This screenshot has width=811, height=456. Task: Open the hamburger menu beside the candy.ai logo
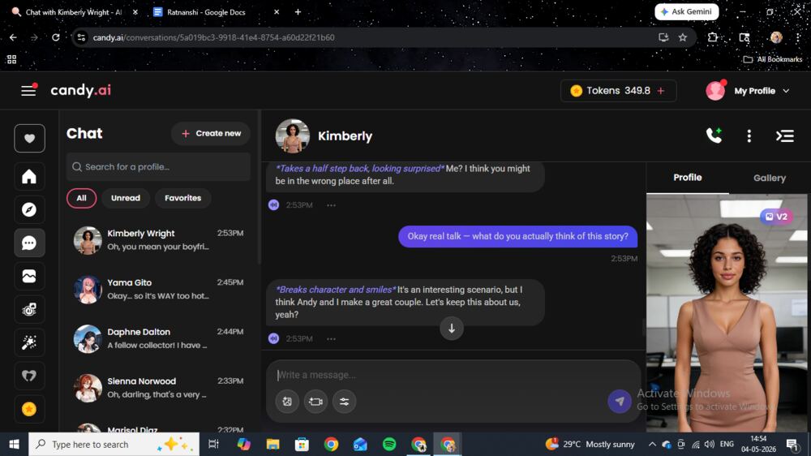28,91
